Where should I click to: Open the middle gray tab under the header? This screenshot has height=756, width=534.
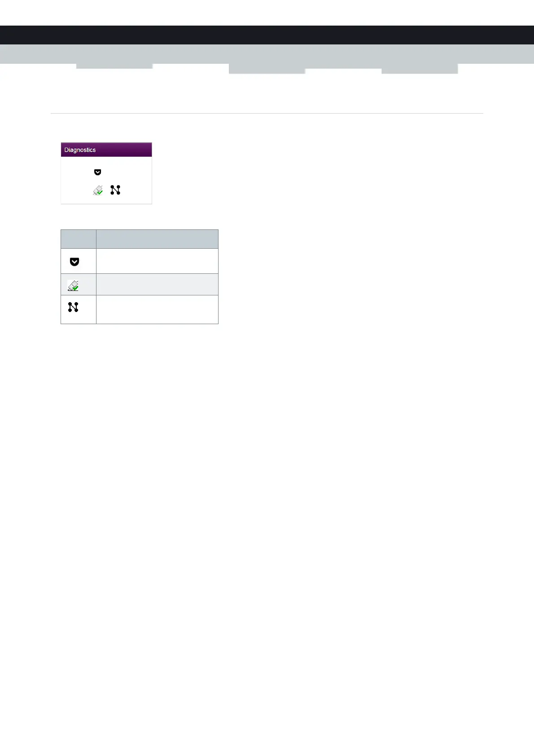(x=267, y=68)
